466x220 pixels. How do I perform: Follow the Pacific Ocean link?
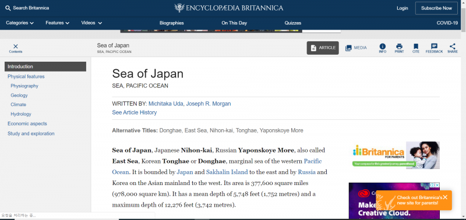click(x=313, y=161)
